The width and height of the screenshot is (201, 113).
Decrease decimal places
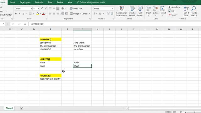coord(112,13)
